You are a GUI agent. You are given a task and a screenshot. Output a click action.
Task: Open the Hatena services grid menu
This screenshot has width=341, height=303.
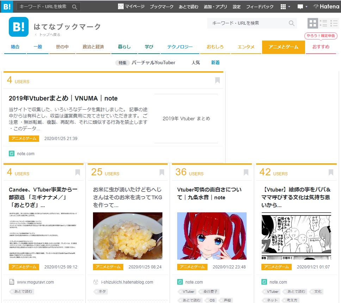(x=285, y=7)
